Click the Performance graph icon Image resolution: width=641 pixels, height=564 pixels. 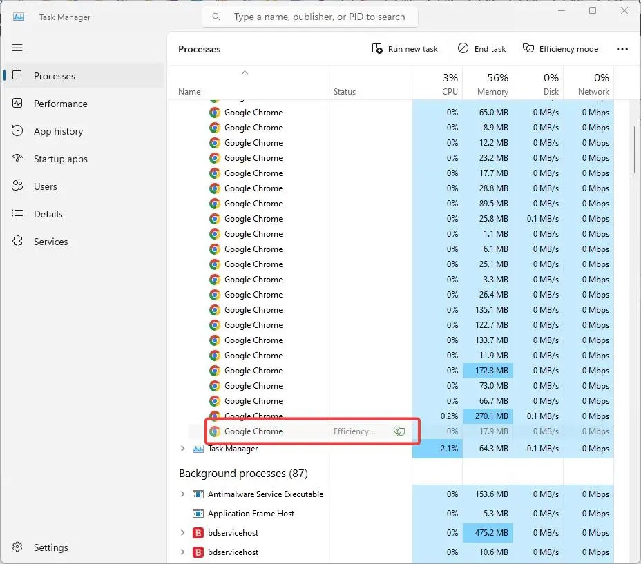pyautogui.click(x=17, y=103)
